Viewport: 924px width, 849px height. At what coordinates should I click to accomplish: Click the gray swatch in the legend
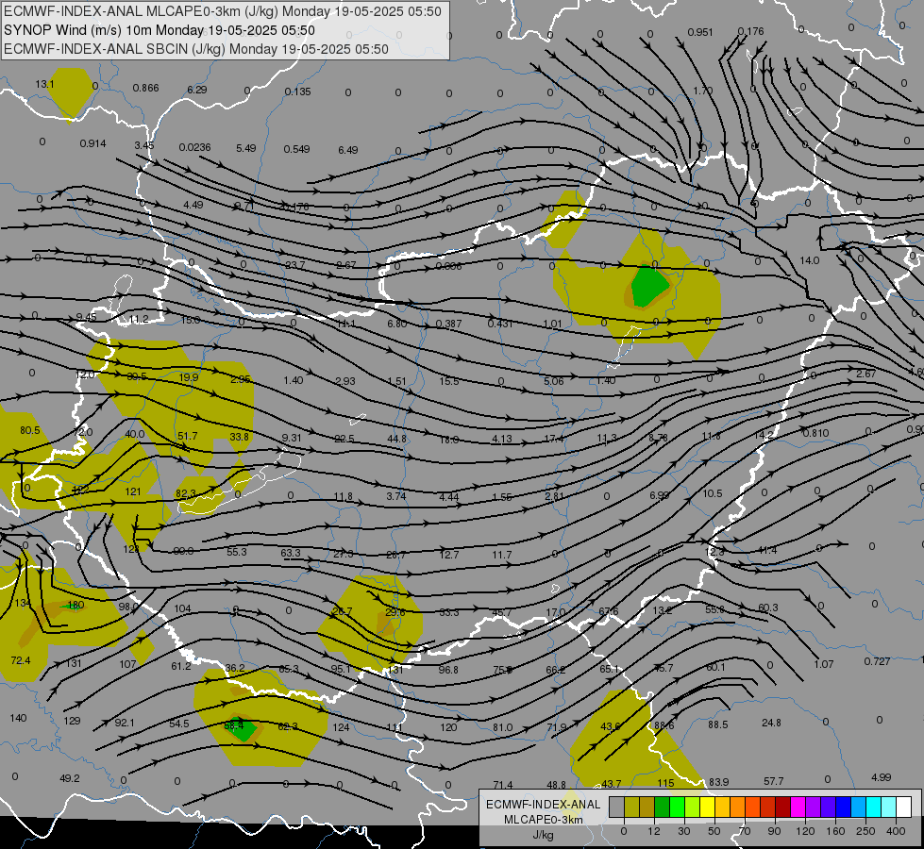(x=617, y=807)
